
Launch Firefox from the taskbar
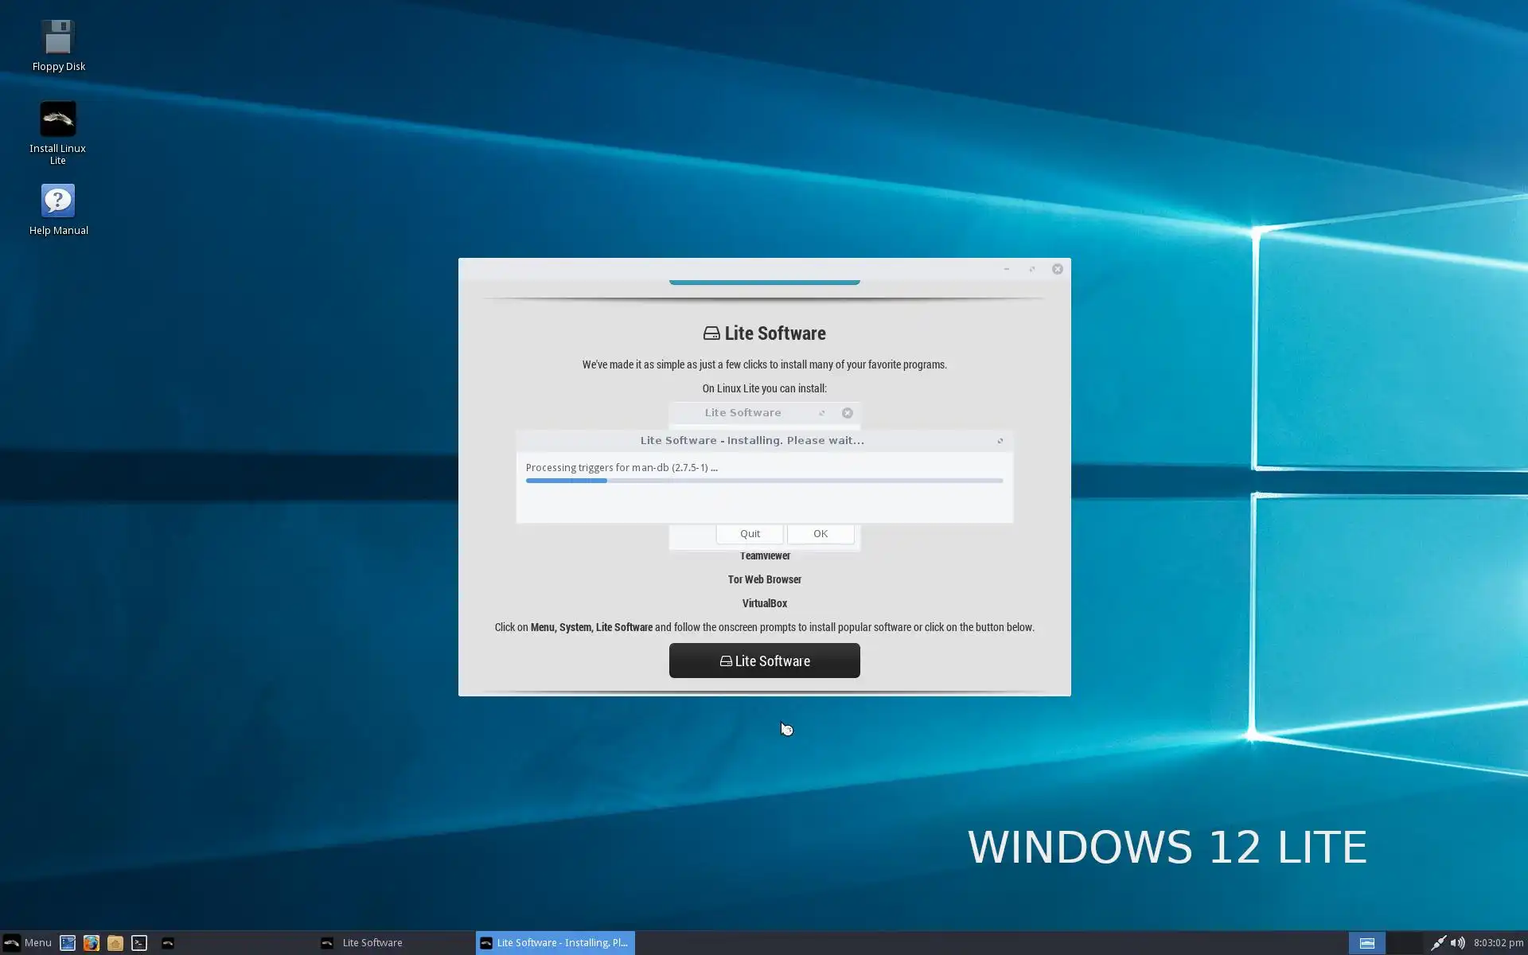pyautogui.click(x=92, y=943)
